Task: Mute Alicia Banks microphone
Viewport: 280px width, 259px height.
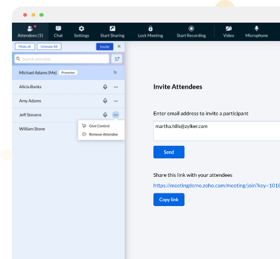Action: [105, 87]
